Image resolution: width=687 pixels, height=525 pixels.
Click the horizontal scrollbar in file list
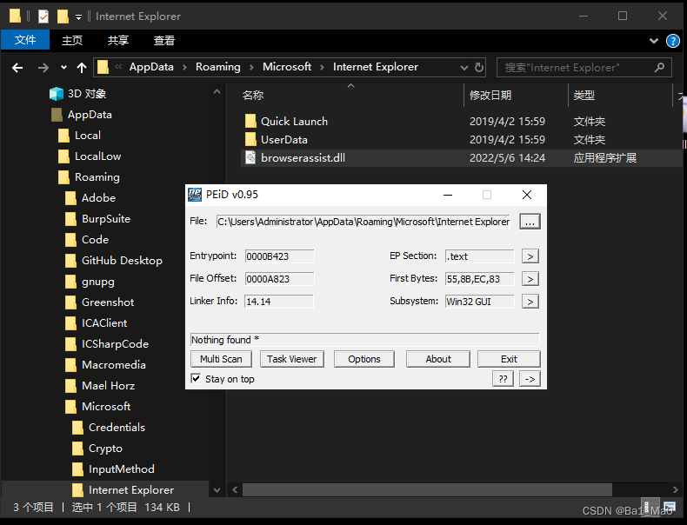click(x=427, y=489)
